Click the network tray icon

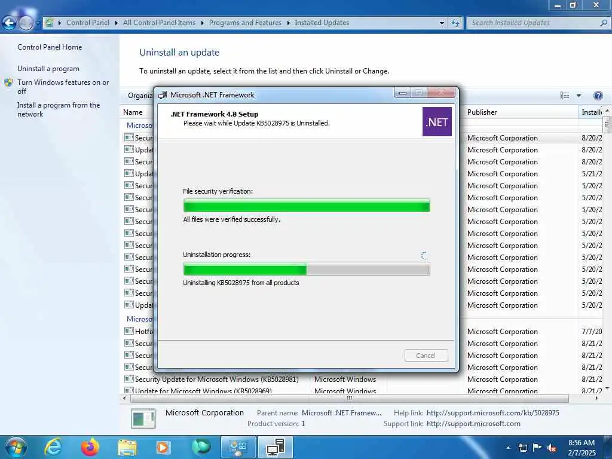(522, 448)
